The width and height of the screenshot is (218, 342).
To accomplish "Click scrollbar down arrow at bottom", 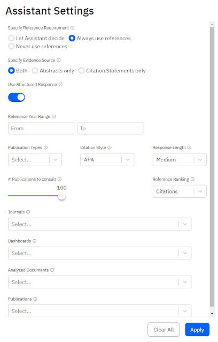I will pyautogui.click(x=212, y=314).
